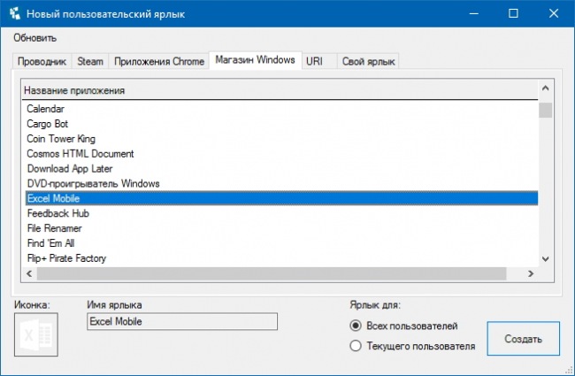575x376 pixels.
Task: Select Coin Tower King entry
Action: (x=281, y=139)
